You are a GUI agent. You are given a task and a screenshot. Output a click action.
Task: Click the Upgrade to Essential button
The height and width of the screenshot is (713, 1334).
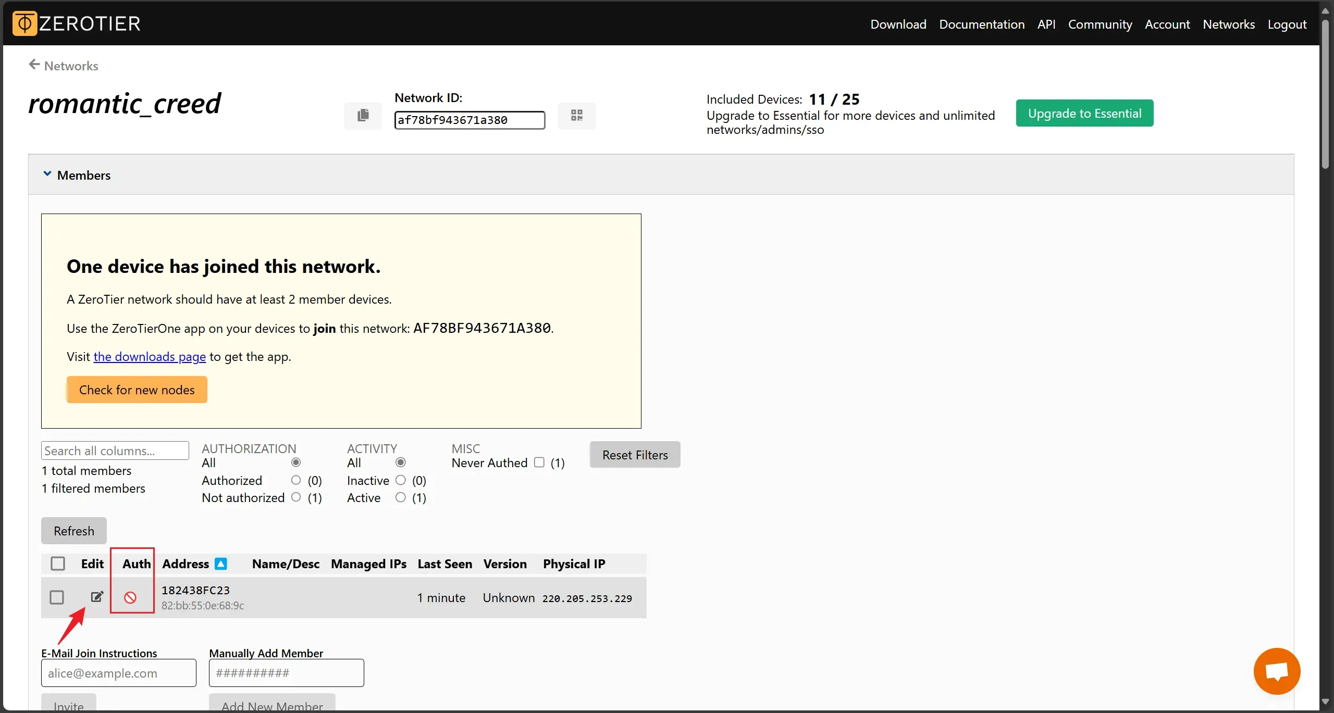(1084, 113)
